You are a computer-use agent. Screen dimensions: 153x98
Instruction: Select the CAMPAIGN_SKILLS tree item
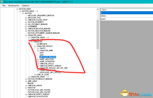click(x=47, y=63)
